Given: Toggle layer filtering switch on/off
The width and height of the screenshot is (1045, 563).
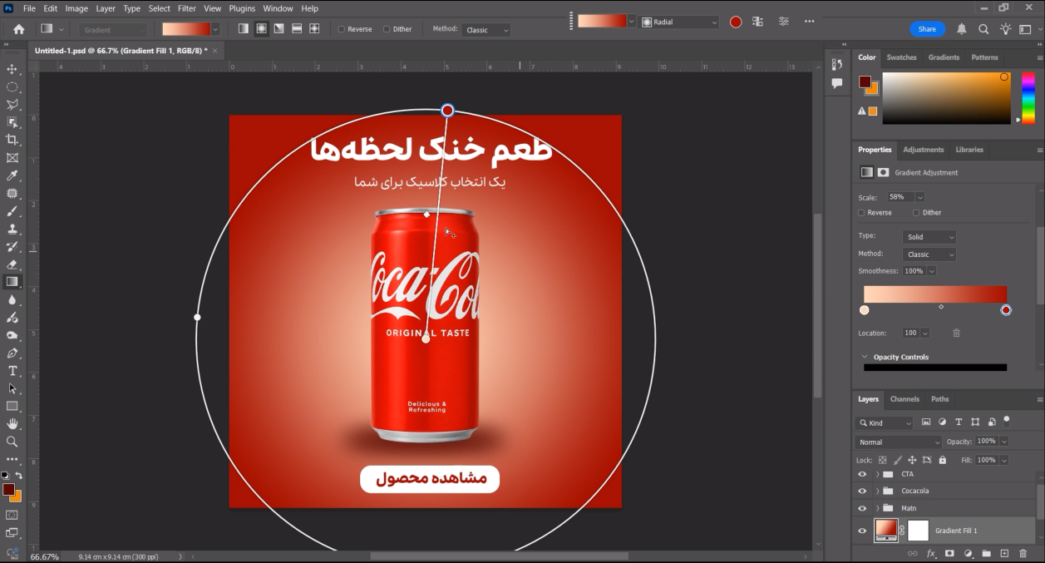Looking at the screenshot, I should tap(1007, 421).
